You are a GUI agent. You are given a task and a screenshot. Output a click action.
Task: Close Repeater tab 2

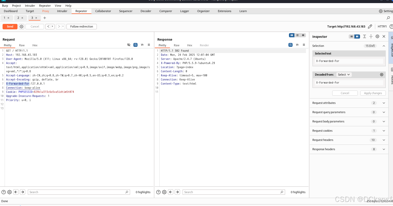(x=22, y=18)
